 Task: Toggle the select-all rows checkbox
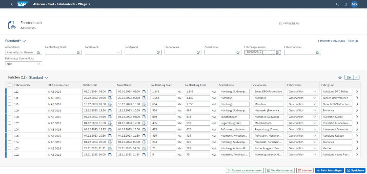(x=10, y=85)
